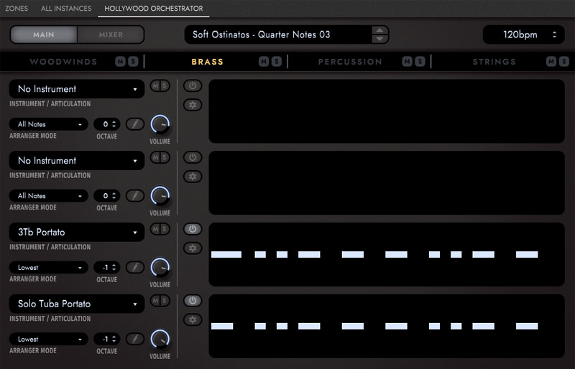The width and height of the screenshot is (575, 369).
Task: Select previous preset with the up arrow
Action: pos(380,30)
